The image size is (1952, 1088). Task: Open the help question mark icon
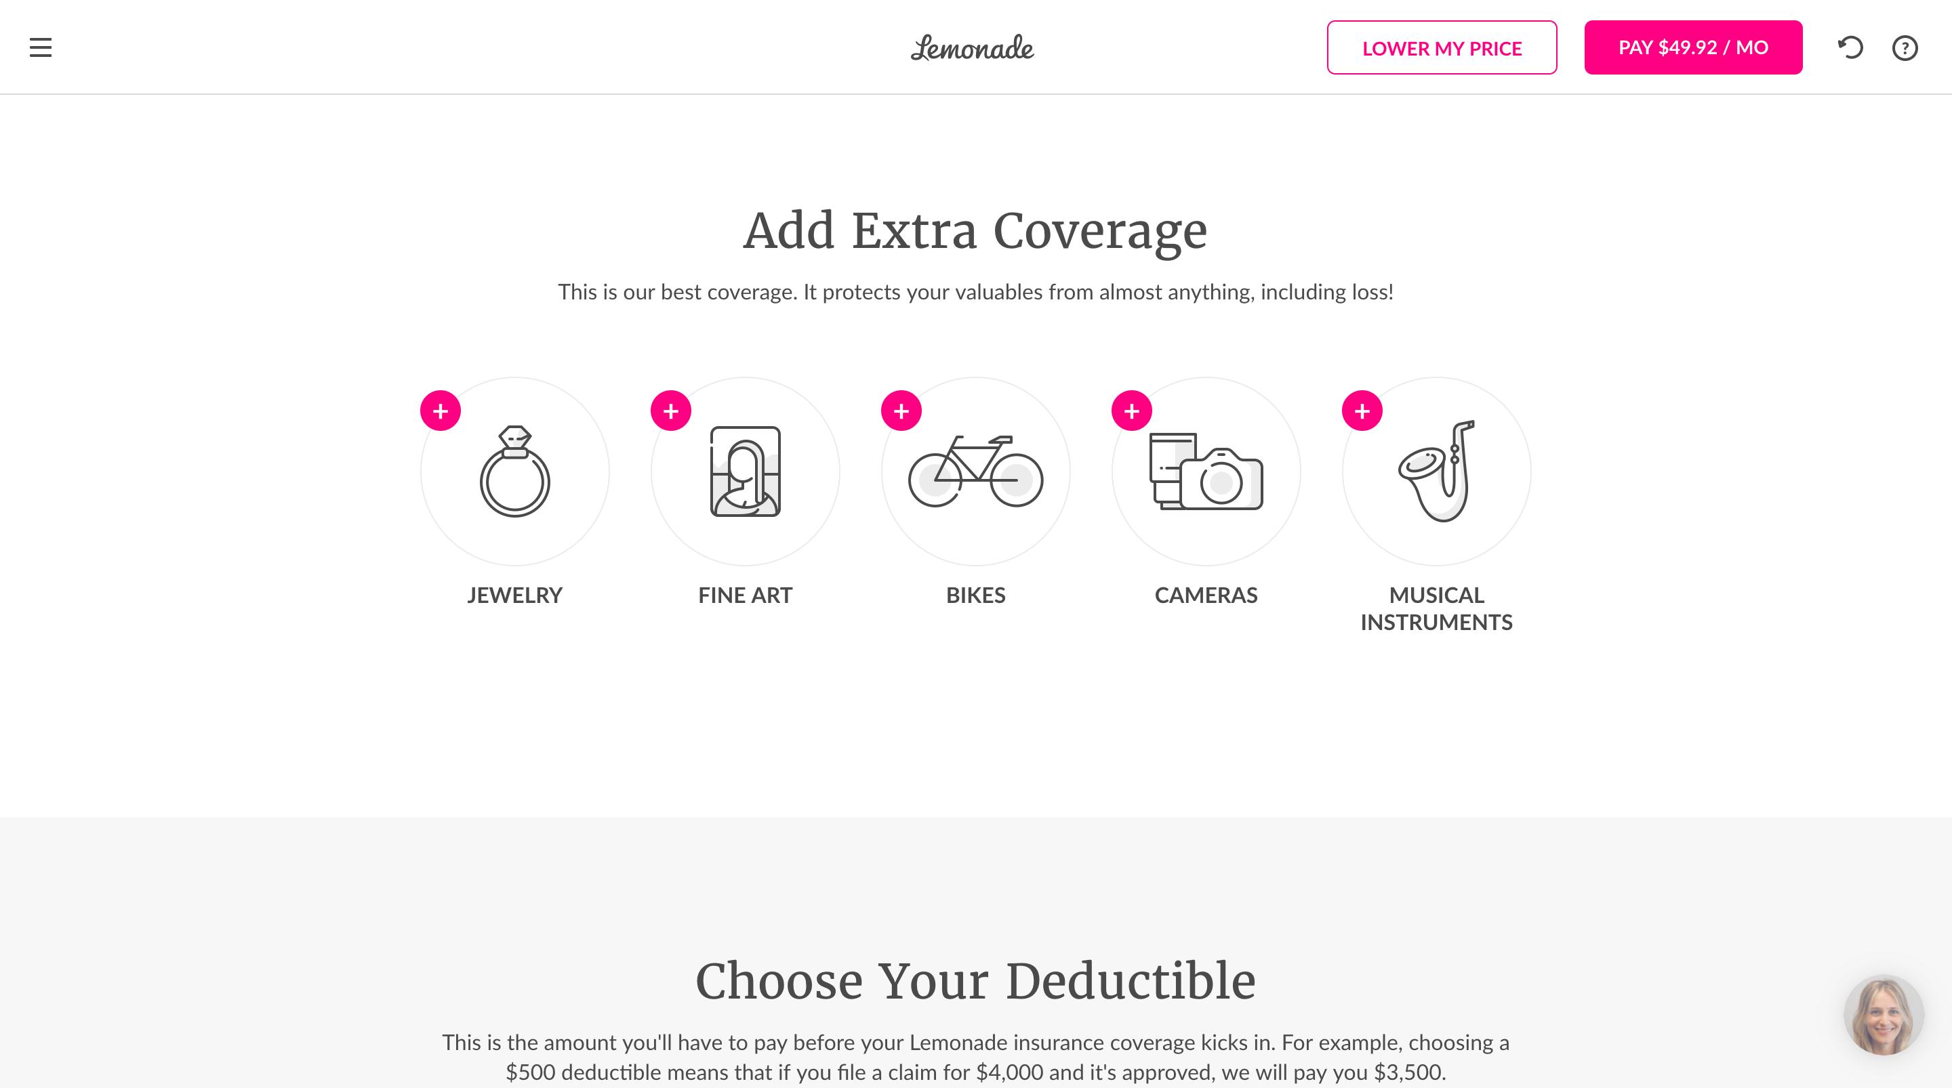[x=1905, y=47]
